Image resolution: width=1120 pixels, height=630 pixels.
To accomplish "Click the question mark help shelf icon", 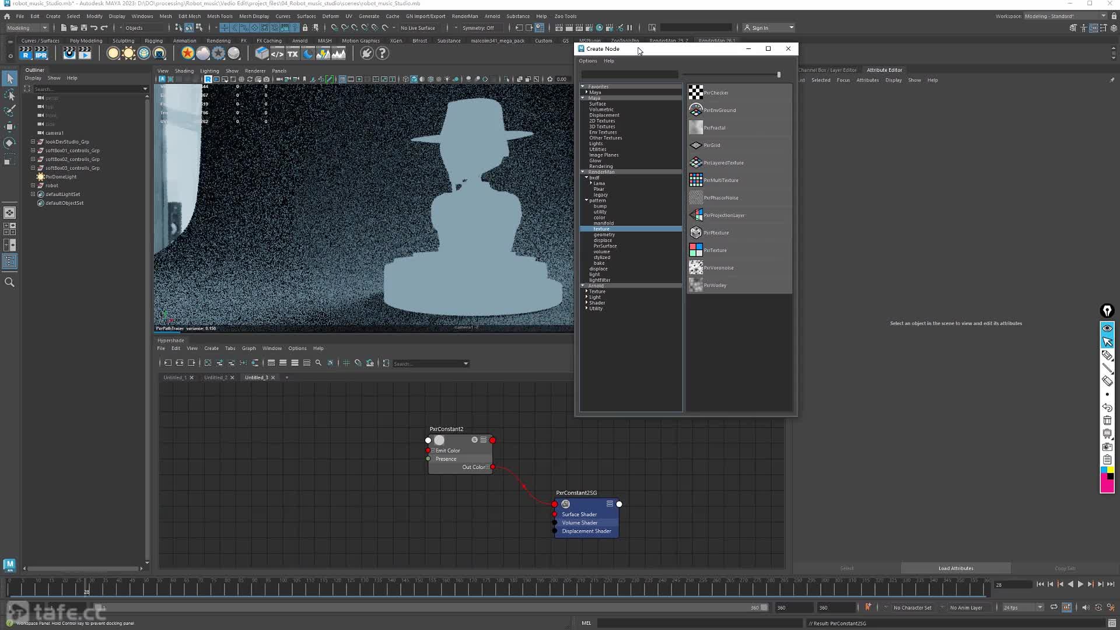I will pyautogui.click(x=382, y=54).
